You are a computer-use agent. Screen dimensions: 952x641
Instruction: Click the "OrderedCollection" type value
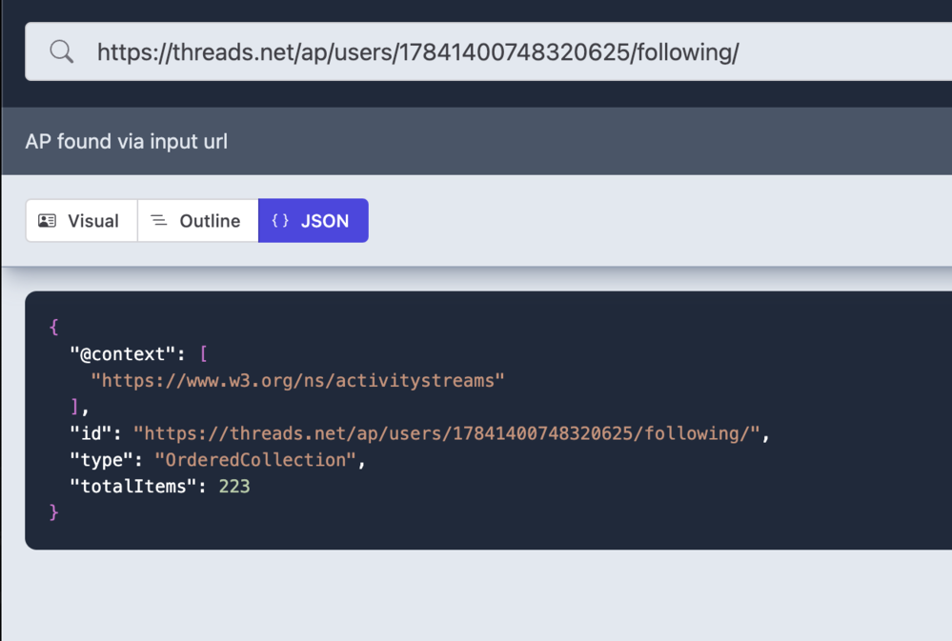[255, 460]
